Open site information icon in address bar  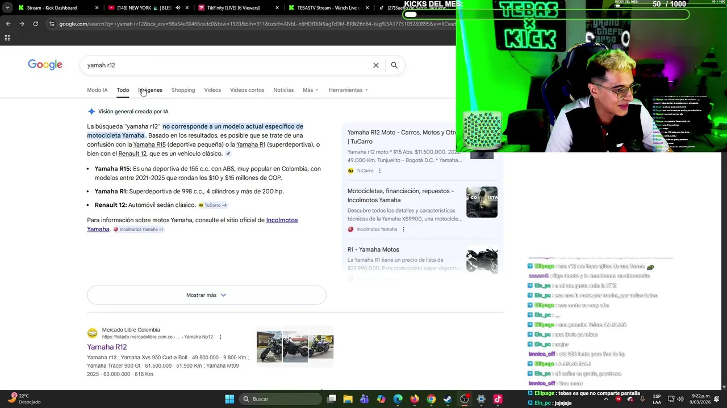pyautogui.click(x=52, y=24)
